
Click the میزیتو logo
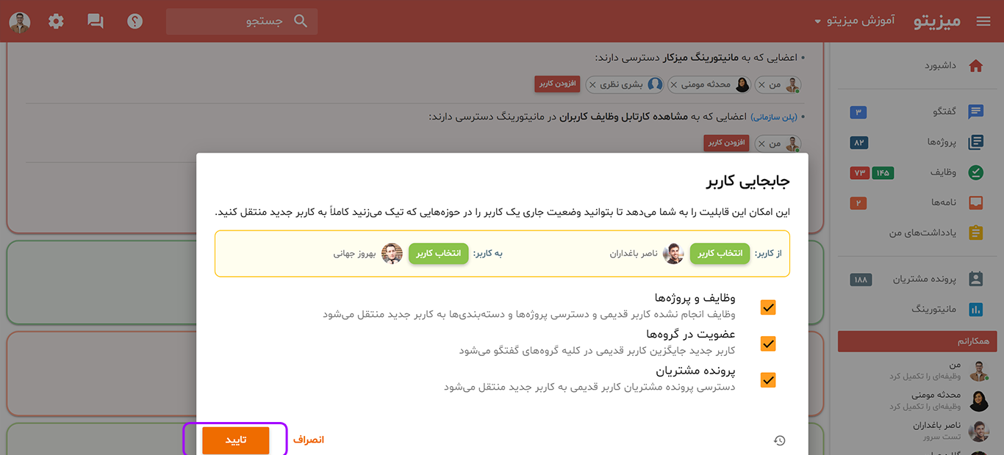(938, 21)
